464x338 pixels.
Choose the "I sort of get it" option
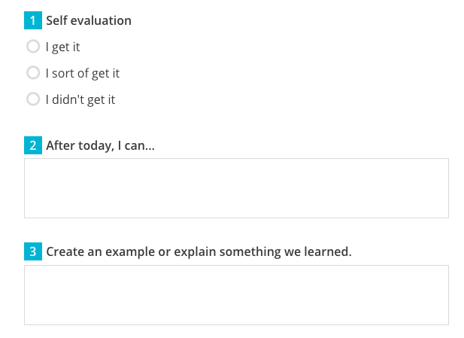(x=33, y=73)
